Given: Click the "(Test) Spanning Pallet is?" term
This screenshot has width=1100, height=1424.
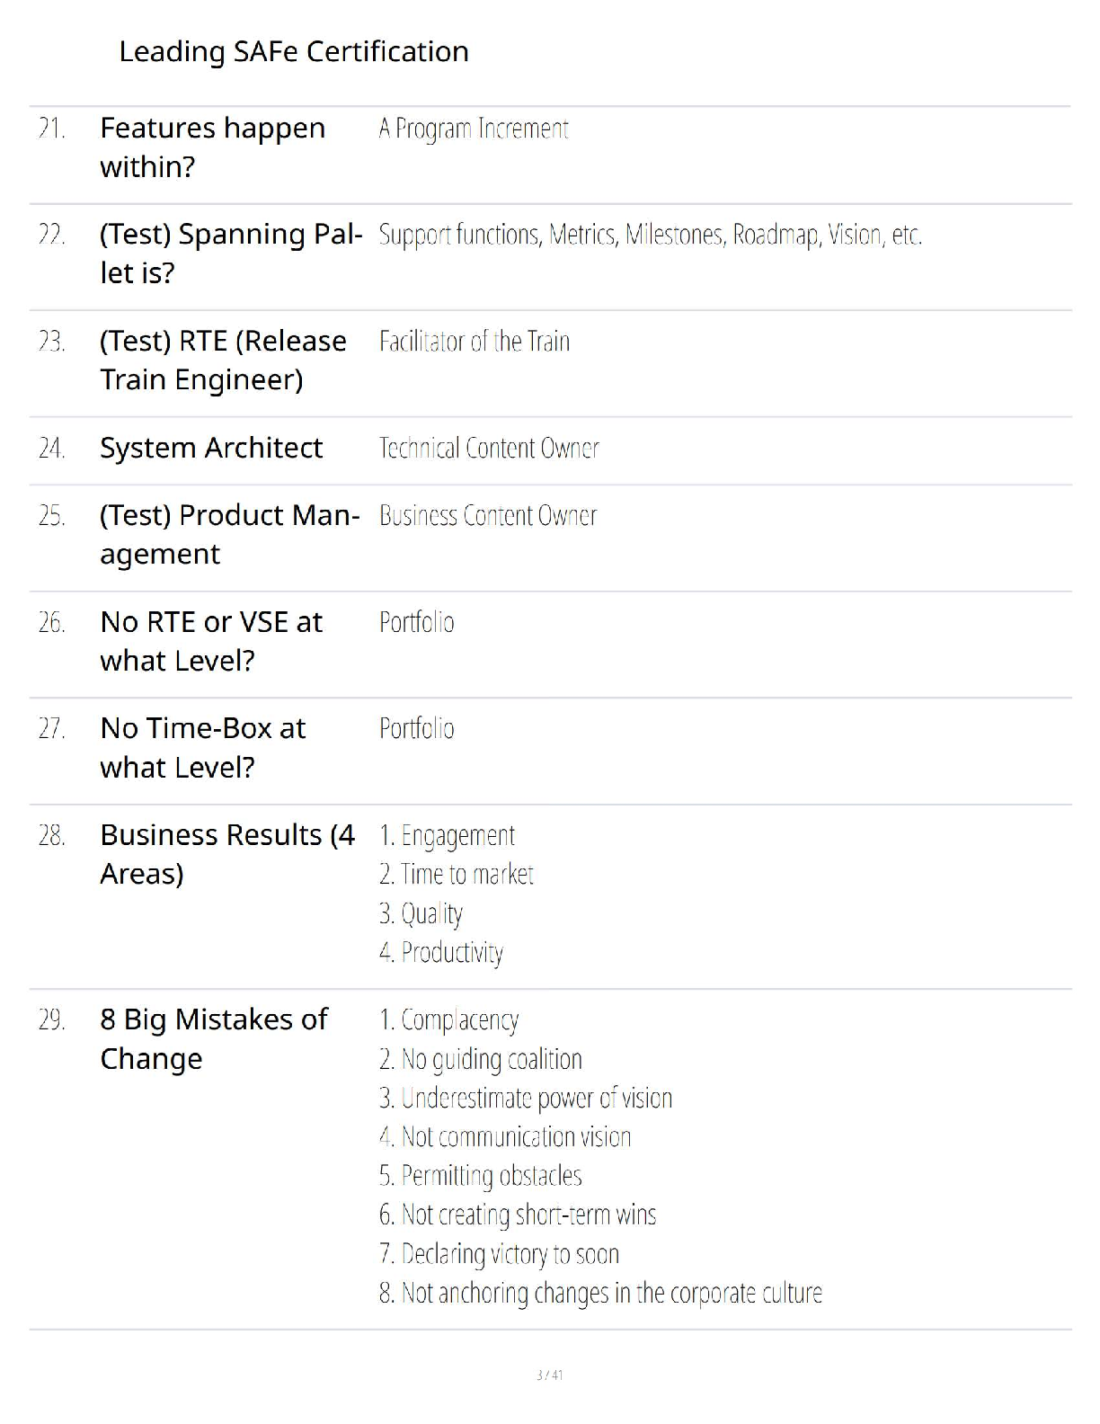Looking at the screenshot, I should [x=231, y=254].
